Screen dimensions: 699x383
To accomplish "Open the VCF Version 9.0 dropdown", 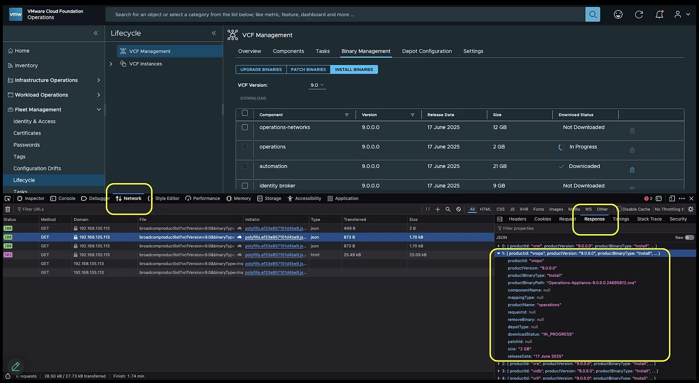I will (x=317, y=85).
